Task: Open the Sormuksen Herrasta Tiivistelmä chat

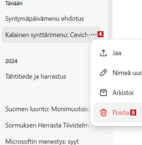Action: (x=47, y=125)
